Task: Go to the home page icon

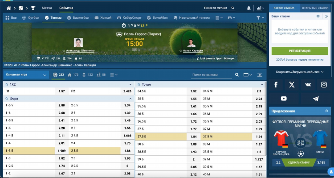Action: coord(9,8)
